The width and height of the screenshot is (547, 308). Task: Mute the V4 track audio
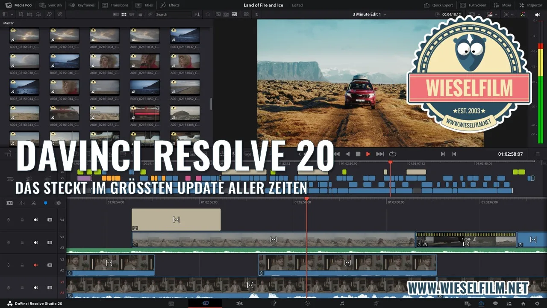tap(36, 220)
